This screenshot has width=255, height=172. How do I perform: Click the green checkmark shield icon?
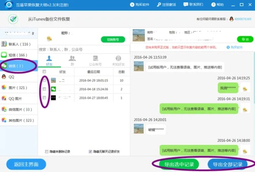pyautogui.click(x=13, y=19)
